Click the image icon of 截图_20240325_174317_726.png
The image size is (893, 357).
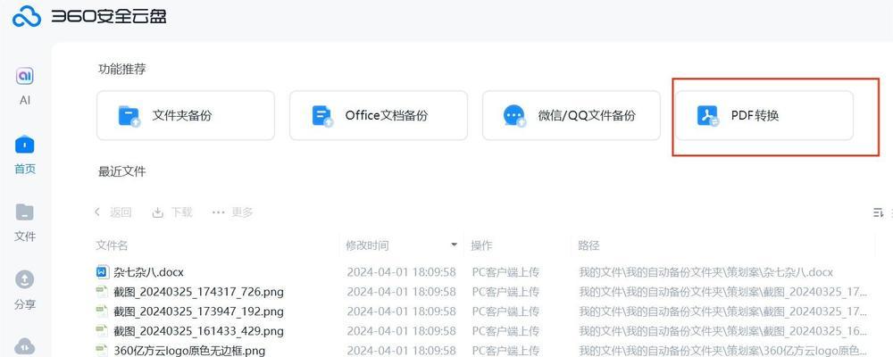(x=102, y=292)
